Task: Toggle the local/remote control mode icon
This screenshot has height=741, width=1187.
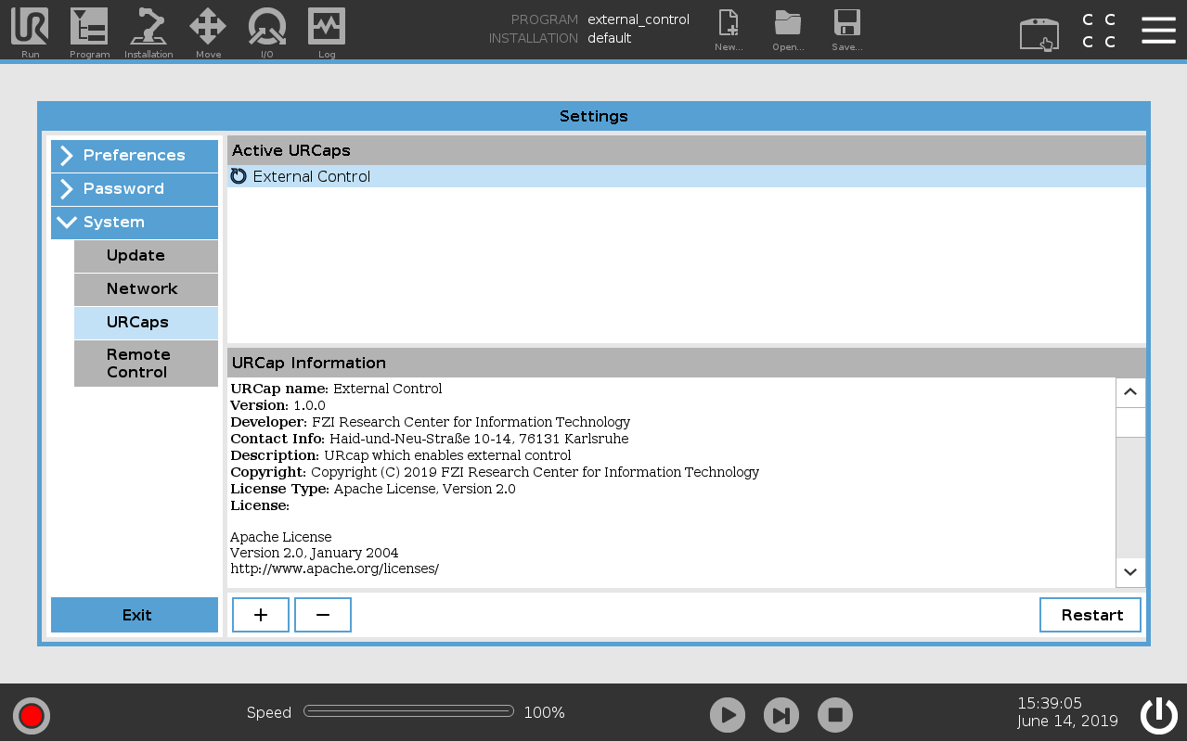Action: point(1039,34)
